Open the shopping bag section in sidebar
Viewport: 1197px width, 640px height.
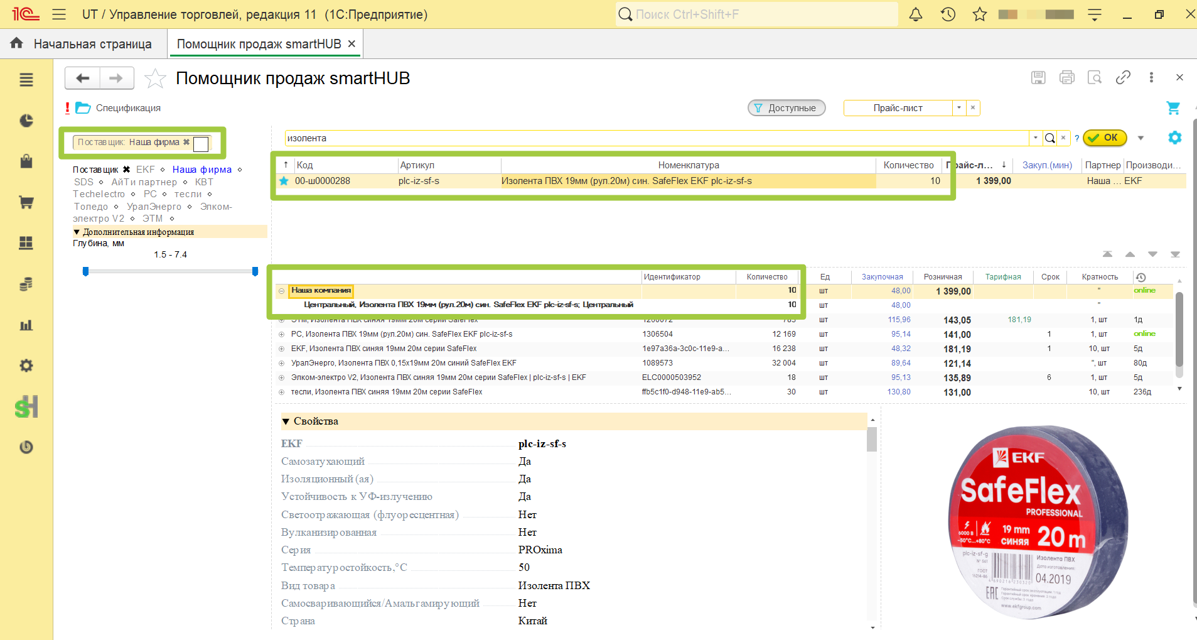pos(26,161)
